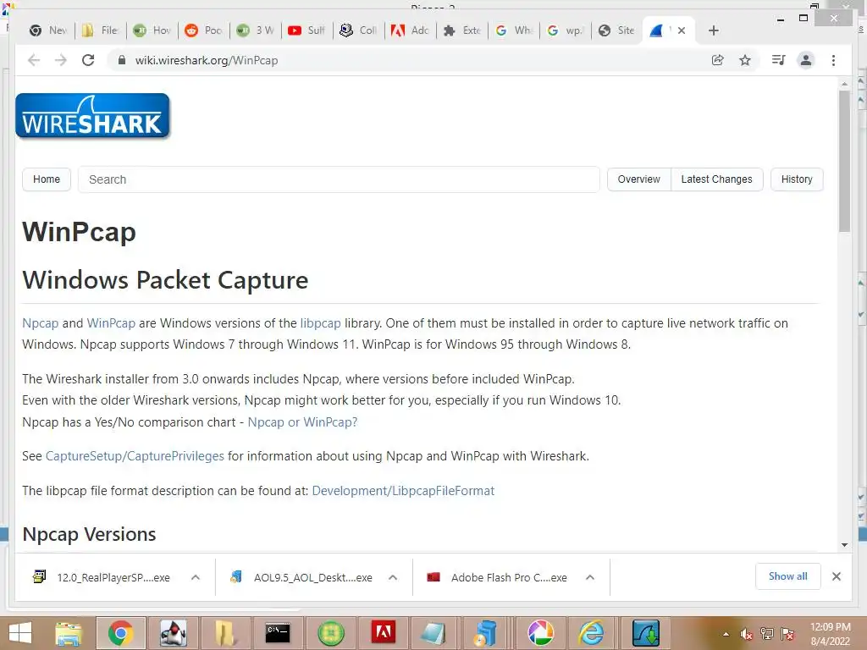Follow the WinPcap link in first paragraph
The image size is (867, 650).
coord(111,323)
